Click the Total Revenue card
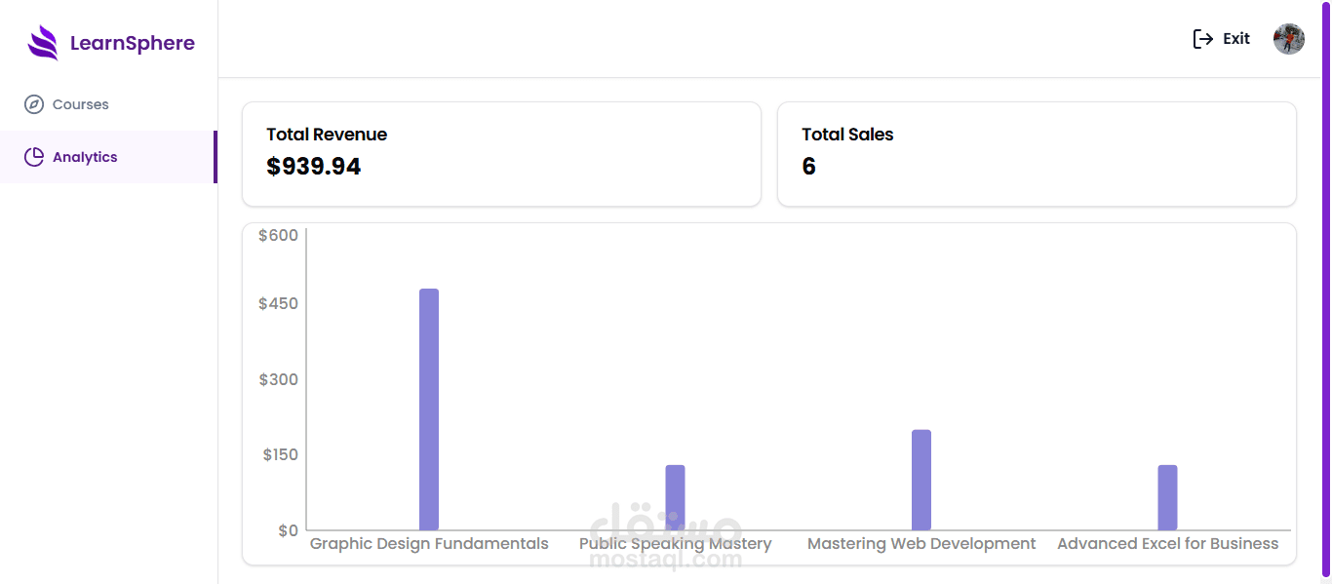 (501, 154)
